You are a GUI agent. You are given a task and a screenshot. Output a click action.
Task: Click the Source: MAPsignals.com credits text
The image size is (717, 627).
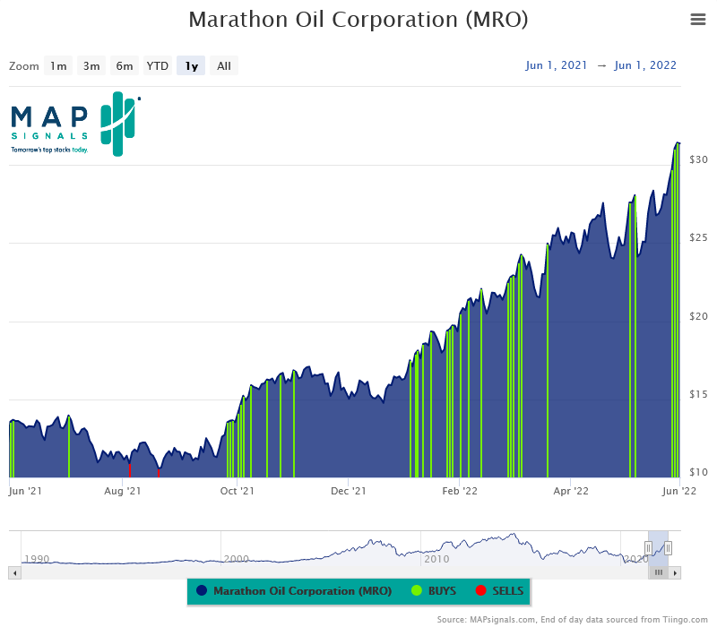pos(572,620)
